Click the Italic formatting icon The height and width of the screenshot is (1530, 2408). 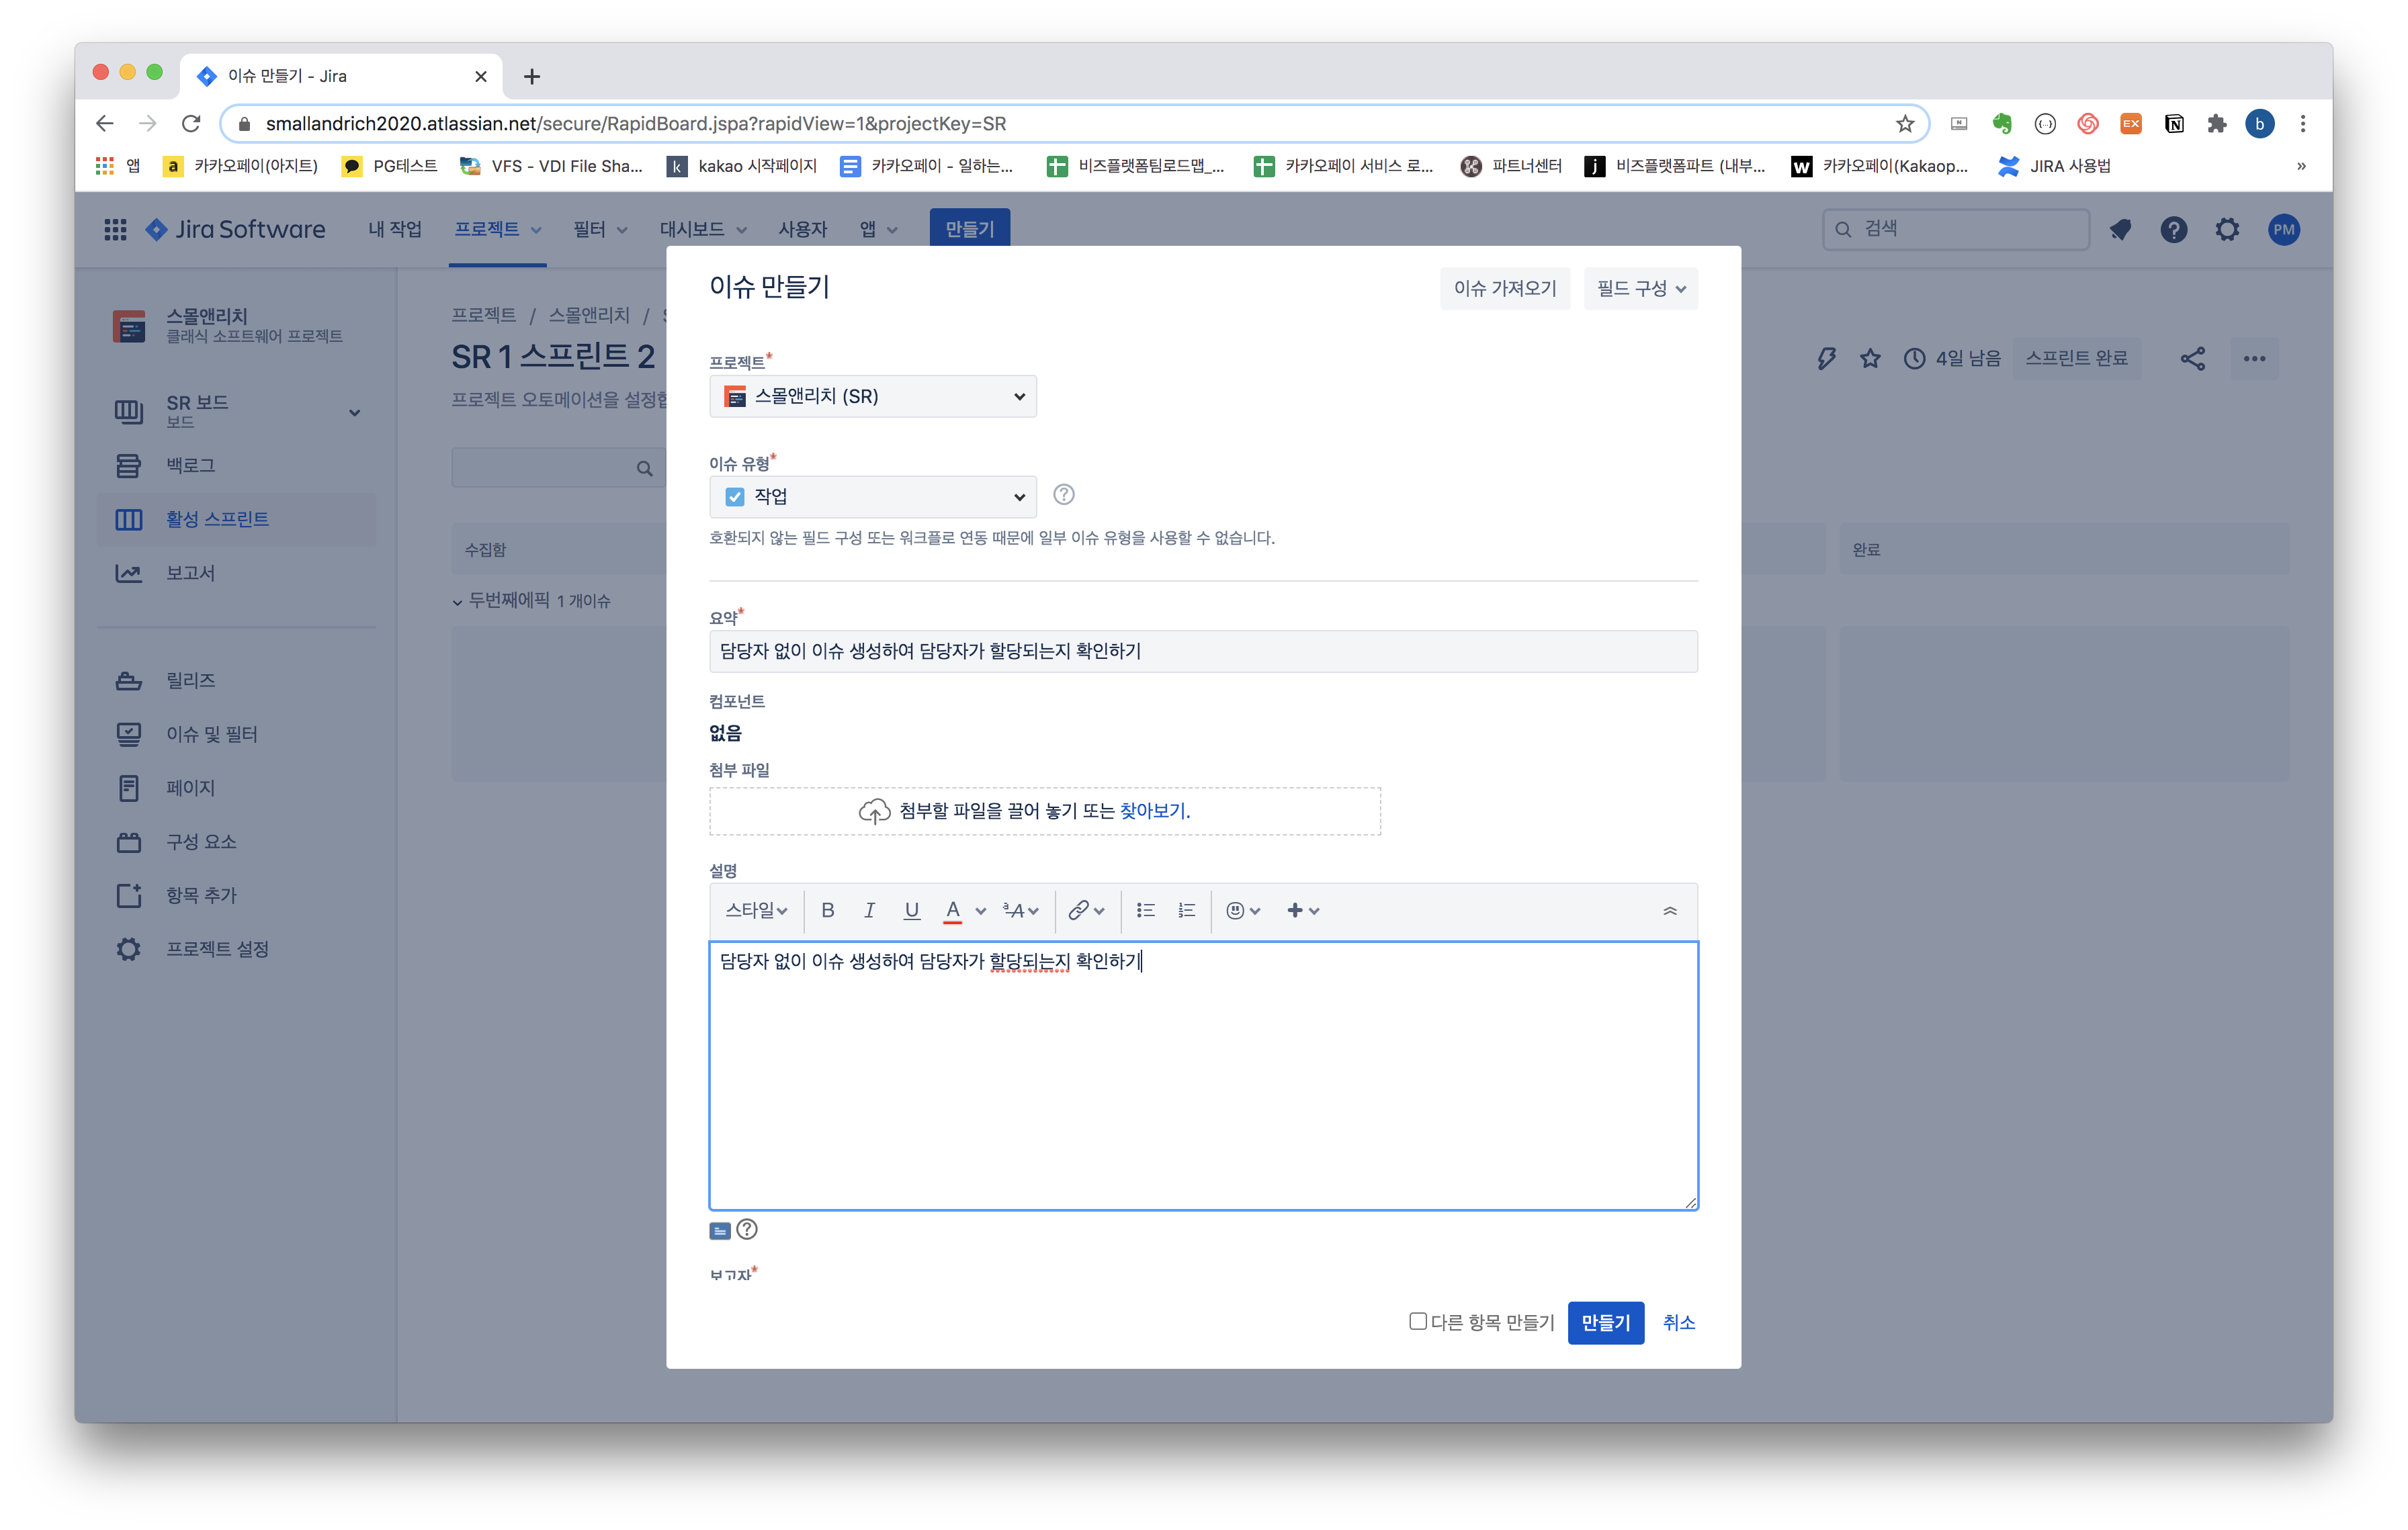pos(869,910)
